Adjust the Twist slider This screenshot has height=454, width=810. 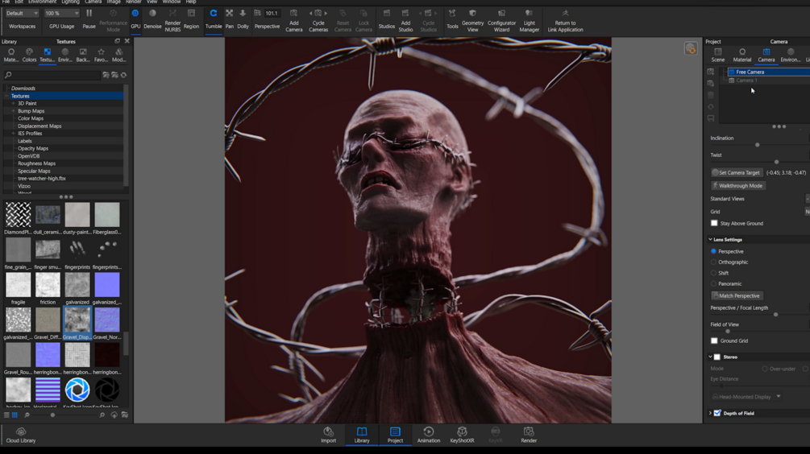[x=776, y=162]
